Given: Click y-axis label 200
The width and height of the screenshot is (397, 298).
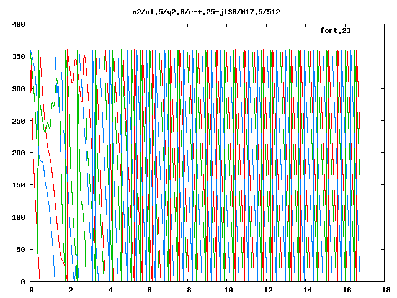Looking at the screenshot, I should [19, 153].
